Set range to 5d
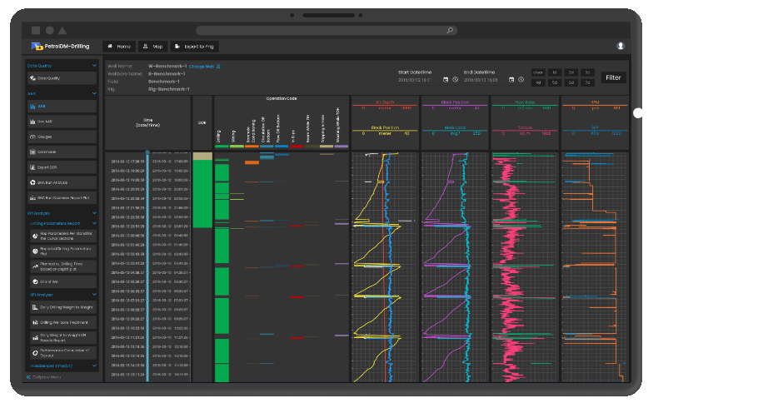Viewport: 768px width, 408px height. coord(555,82)
